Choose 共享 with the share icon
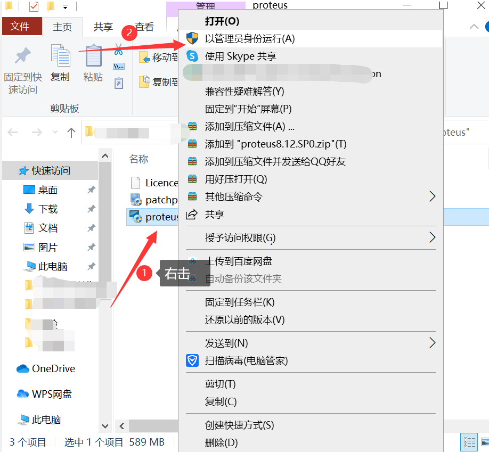The image size is (489, 452). tap(311, 214)
